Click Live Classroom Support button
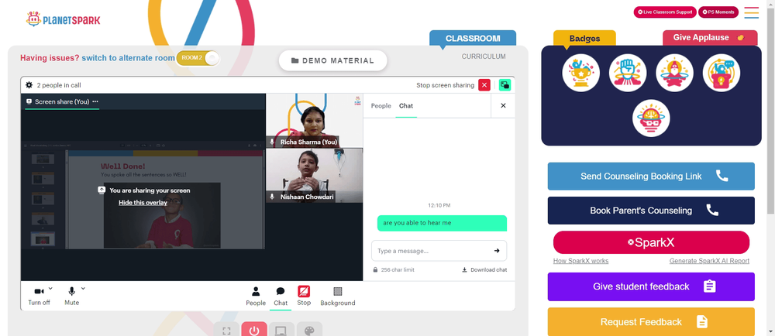The height and width of the screenshot is (336, 775). [x=665, y=12]
